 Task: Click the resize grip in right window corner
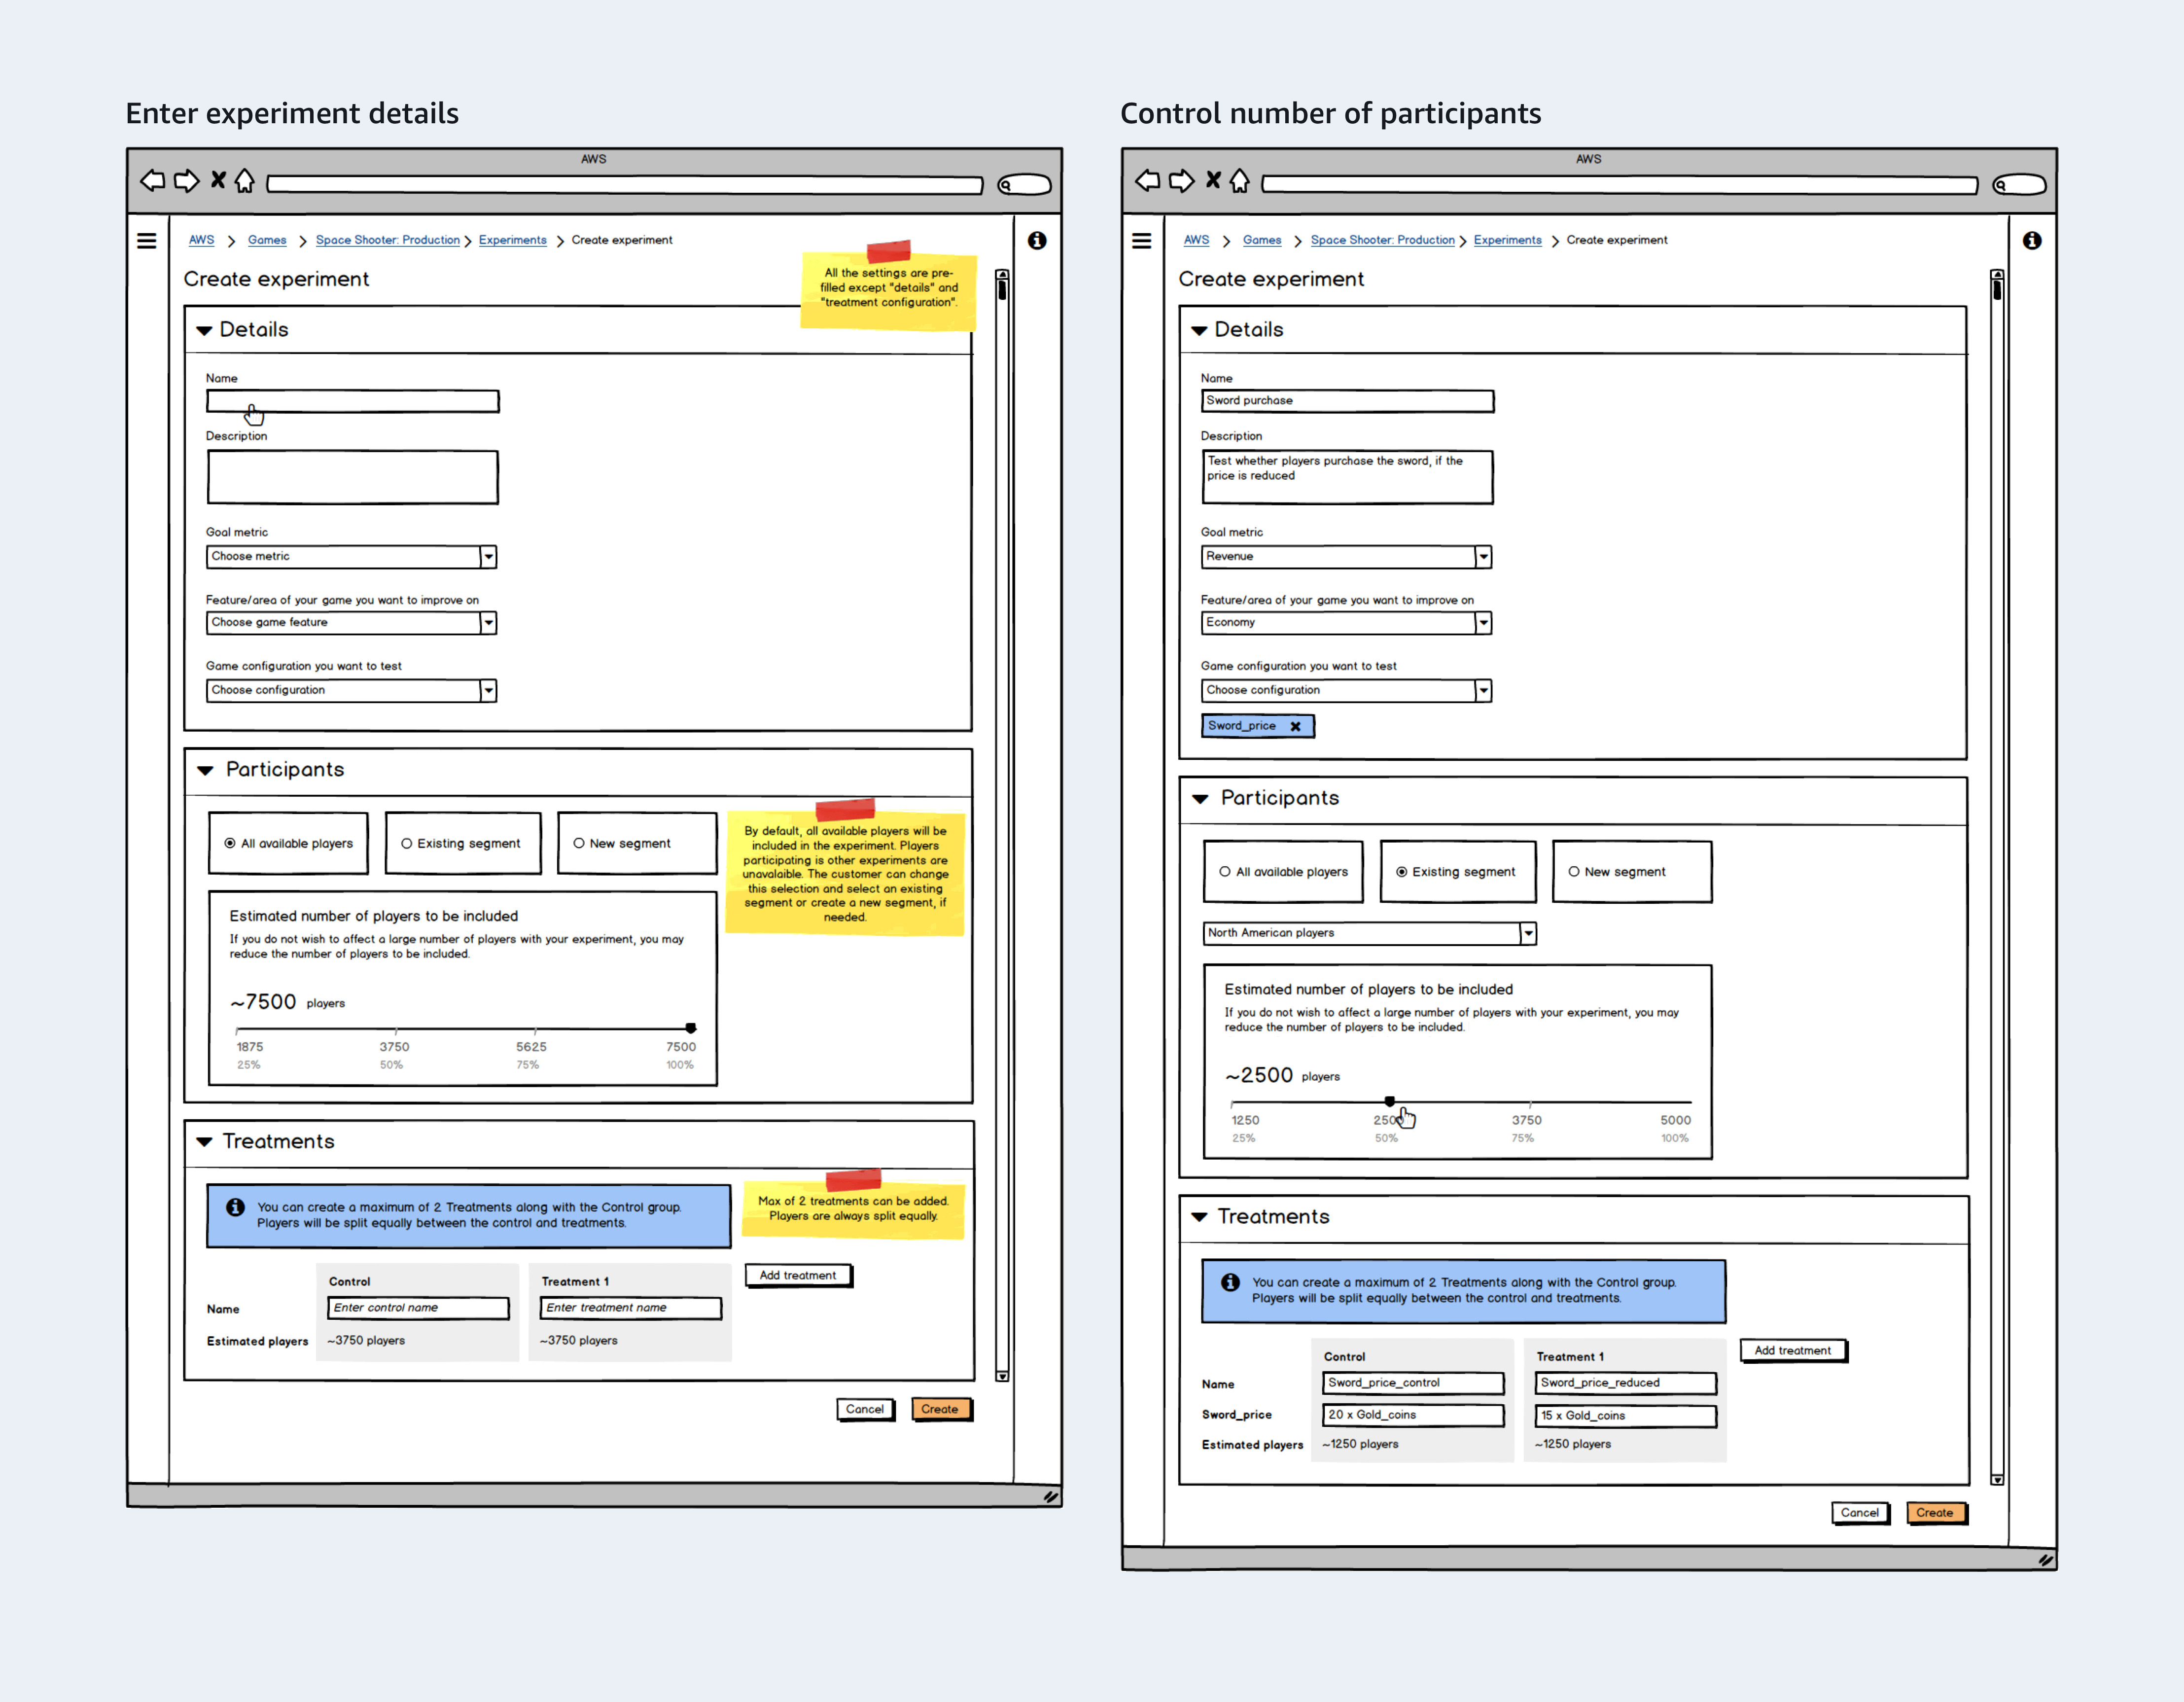2045,1559
